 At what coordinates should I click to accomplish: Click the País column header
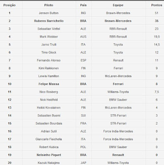(x=83, y=5)
